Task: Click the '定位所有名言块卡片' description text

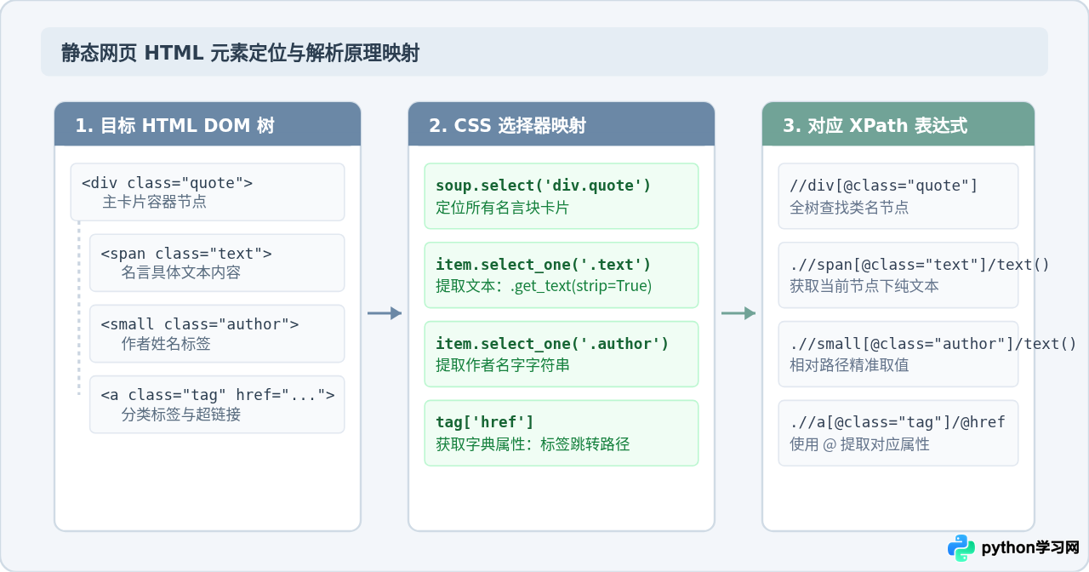Action: (x=502, y=207)
